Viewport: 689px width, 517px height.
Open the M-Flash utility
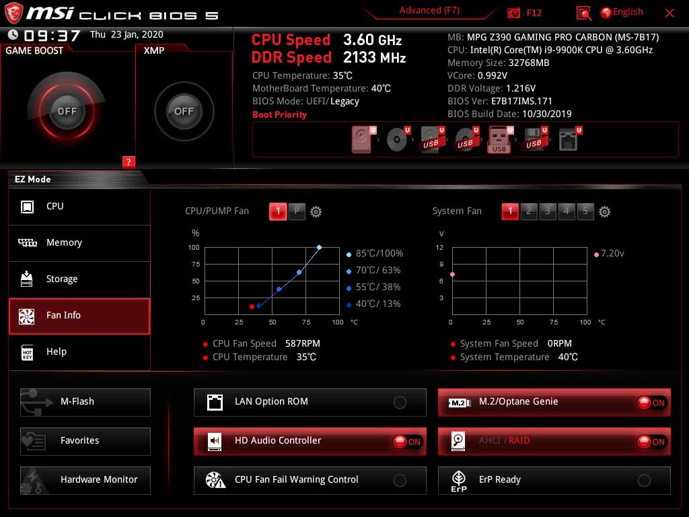point(85,402)
